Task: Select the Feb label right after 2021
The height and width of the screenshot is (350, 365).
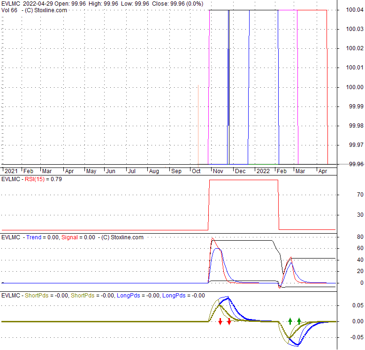Action: tap(29, 171)
